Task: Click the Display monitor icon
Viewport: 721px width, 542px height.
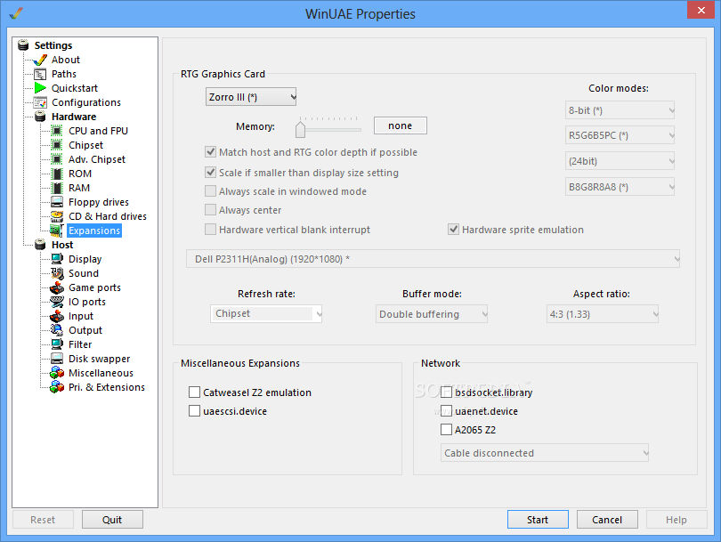Action: point(57,259)
